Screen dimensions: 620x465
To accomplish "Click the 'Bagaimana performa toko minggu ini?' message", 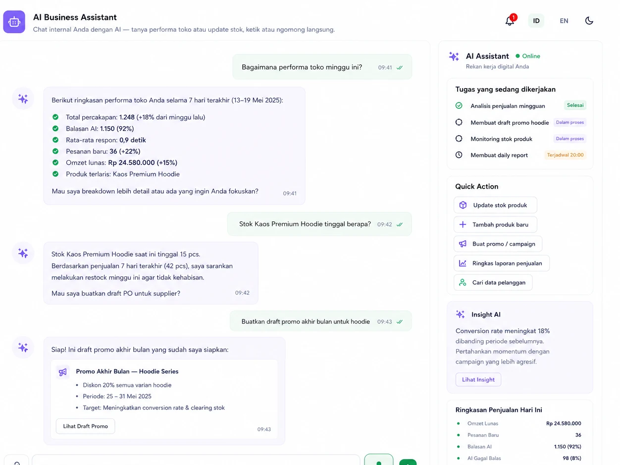I will [x=322, y=67].
